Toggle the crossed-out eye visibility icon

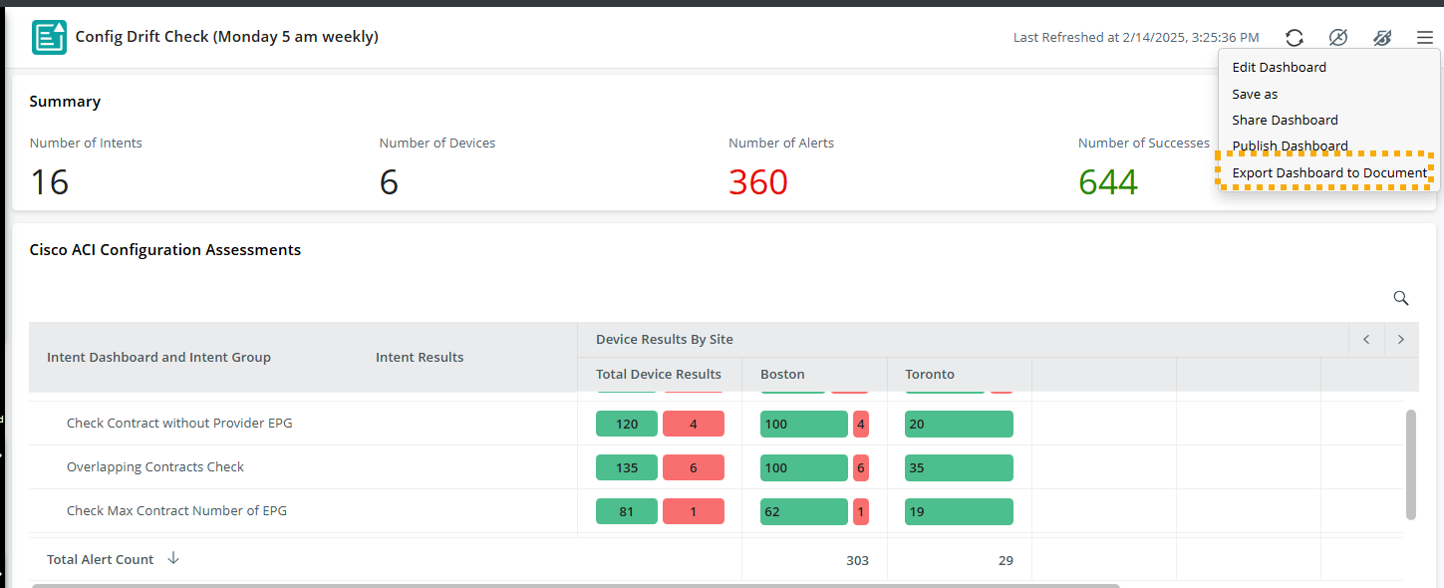pos(1381,38)
